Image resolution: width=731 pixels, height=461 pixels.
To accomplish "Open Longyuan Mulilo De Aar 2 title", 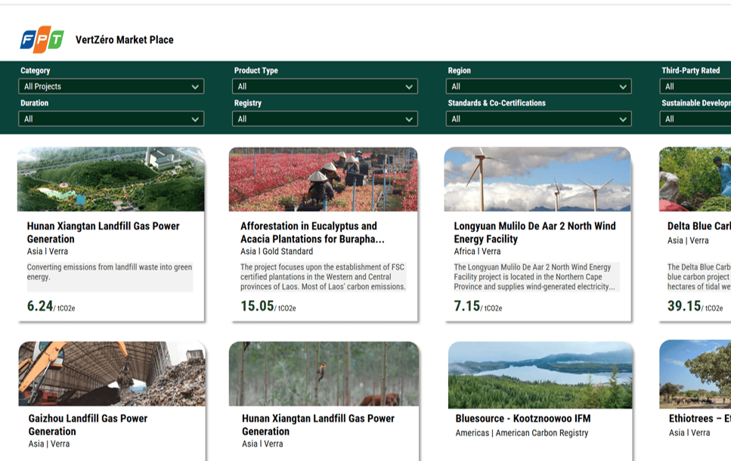I will (534, 232).
